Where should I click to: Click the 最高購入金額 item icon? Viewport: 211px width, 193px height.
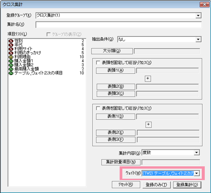(x=11, y=69)
